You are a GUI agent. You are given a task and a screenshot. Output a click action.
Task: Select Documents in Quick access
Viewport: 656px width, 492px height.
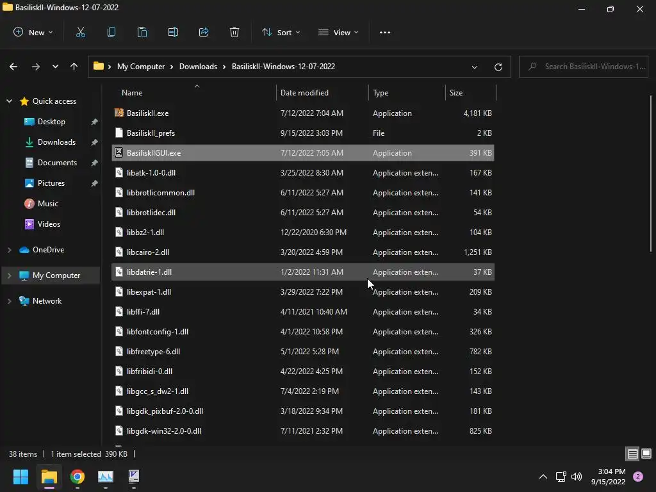57,162
